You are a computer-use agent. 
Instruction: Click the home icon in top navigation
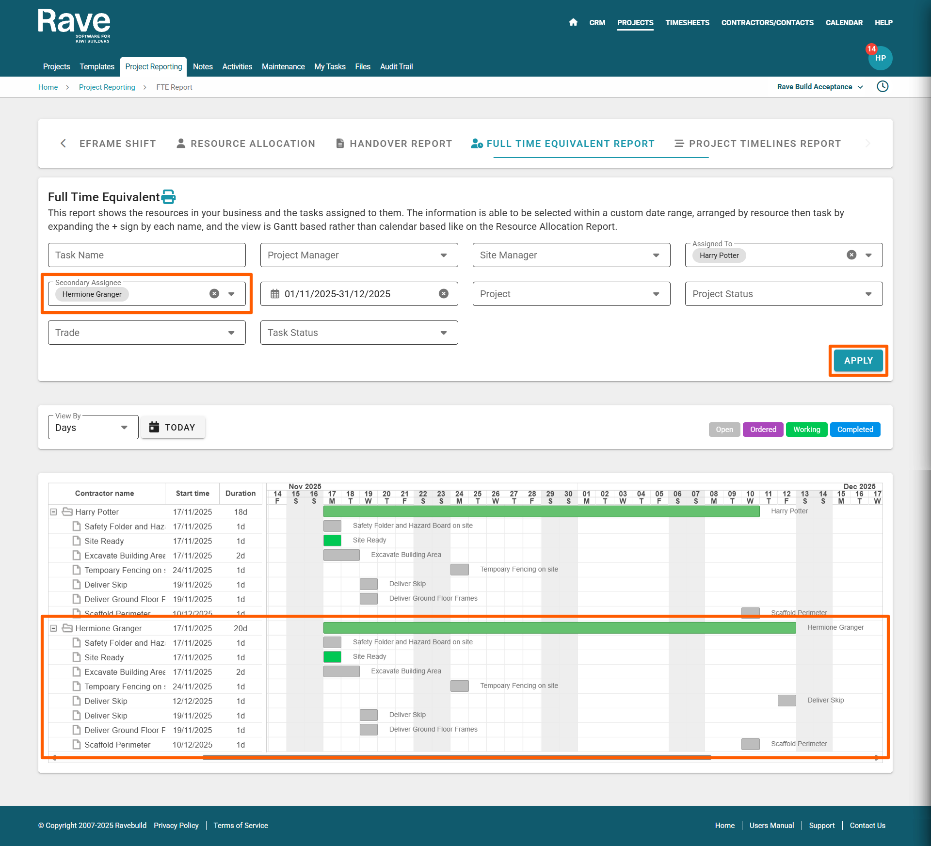click(x=573, y=22)
